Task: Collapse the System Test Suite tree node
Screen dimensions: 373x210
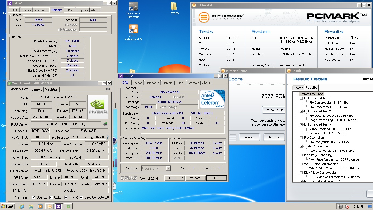Action: pyautogui.click(x=296, y=94)
